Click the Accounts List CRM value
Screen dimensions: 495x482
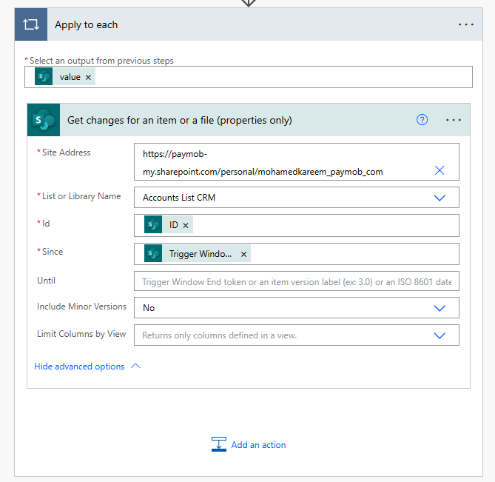179,198
